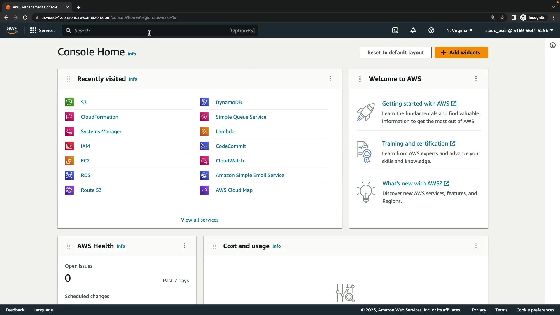Click the AWS logo home icon

tap(12, 30)
